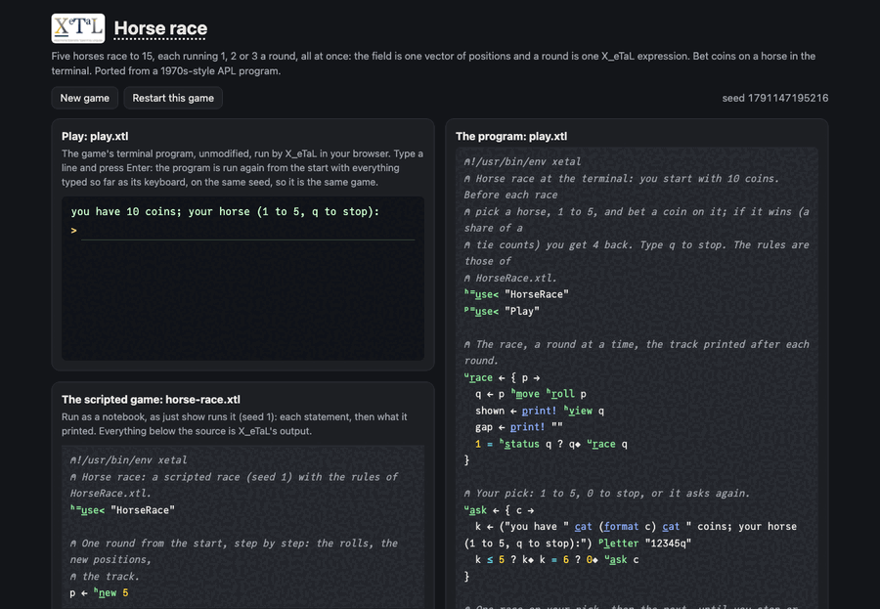Click the terminal line "you have 10 coins; your horse"
This screenshot has height=609, width=880.
pyautogui.click(x=225, y=211)
